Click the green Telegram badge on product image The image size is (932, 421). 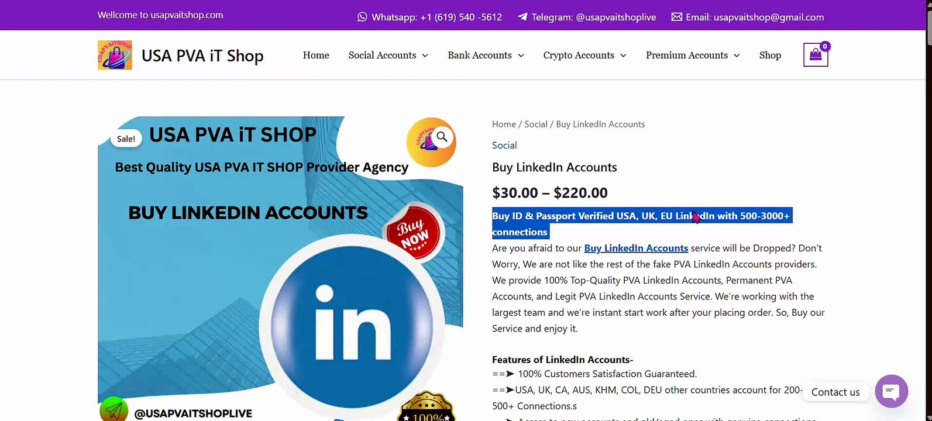[114, 409]
